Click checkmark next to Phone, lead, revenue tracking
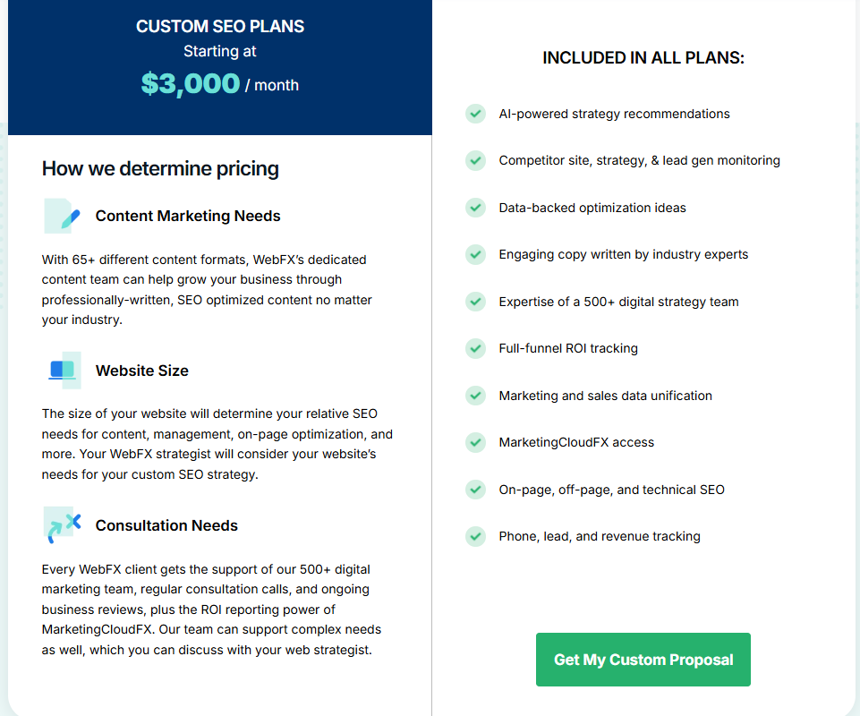 click(475, 536)
